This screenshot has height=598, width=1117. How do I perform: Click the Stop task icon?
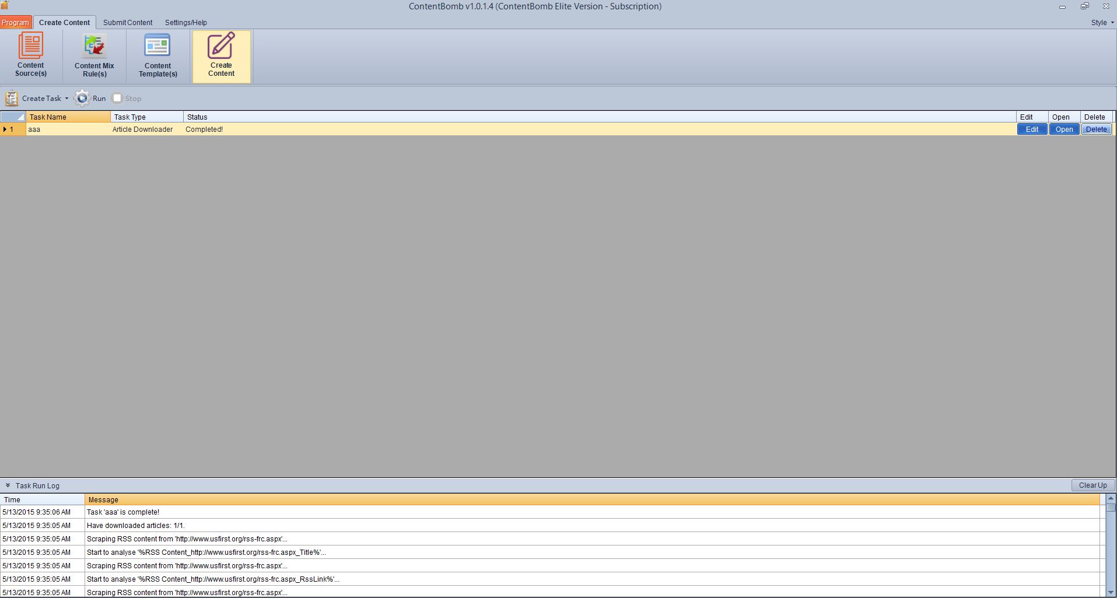(117, 98)
